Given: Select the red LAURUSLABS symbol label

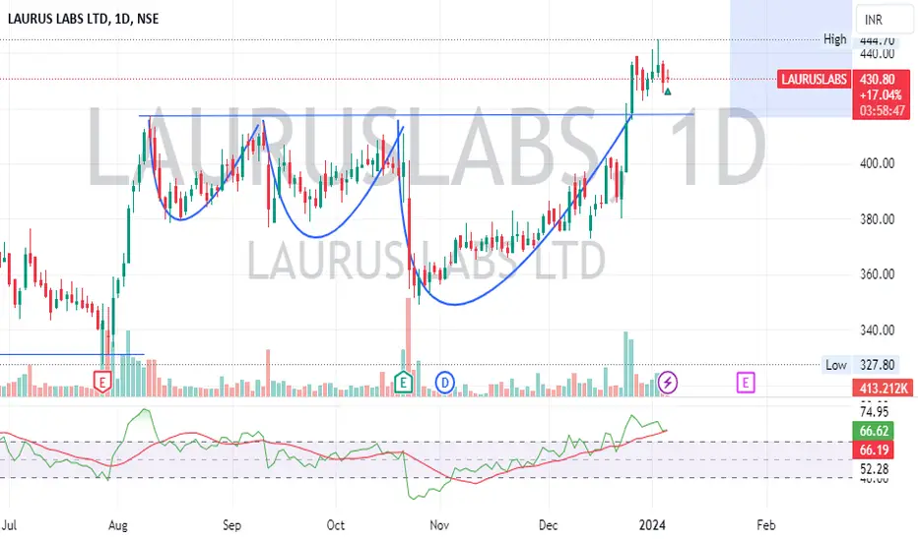Looking at the screenshot, I should [814, 79].
